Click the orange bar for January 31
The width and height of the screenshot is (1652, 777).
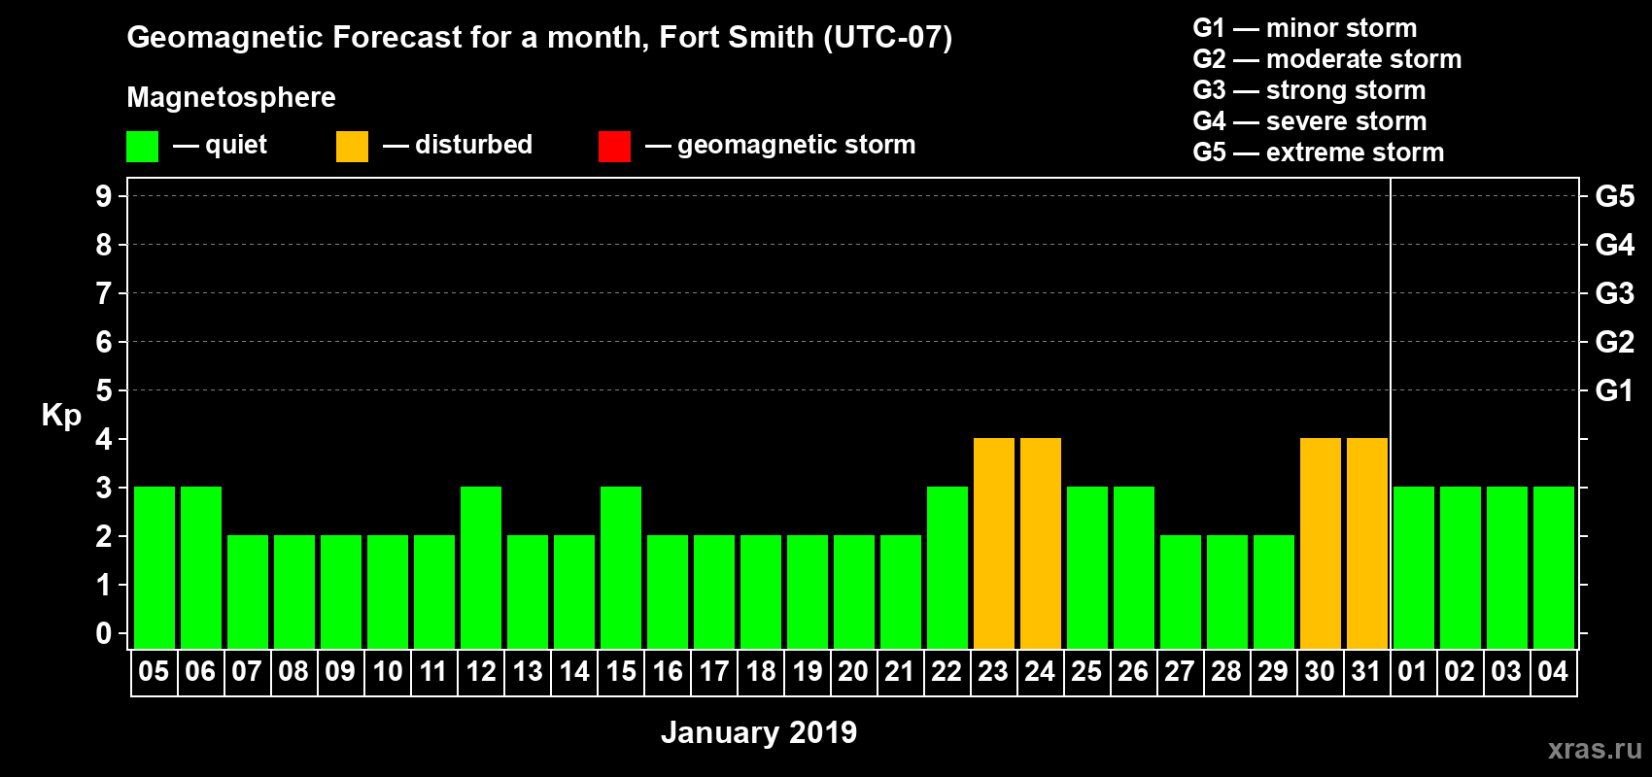[x=1367, y=543]
